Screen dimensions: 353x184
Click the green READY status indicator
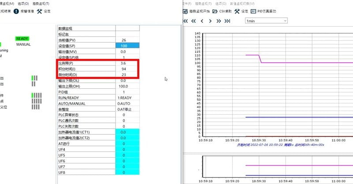coord(22,39)
